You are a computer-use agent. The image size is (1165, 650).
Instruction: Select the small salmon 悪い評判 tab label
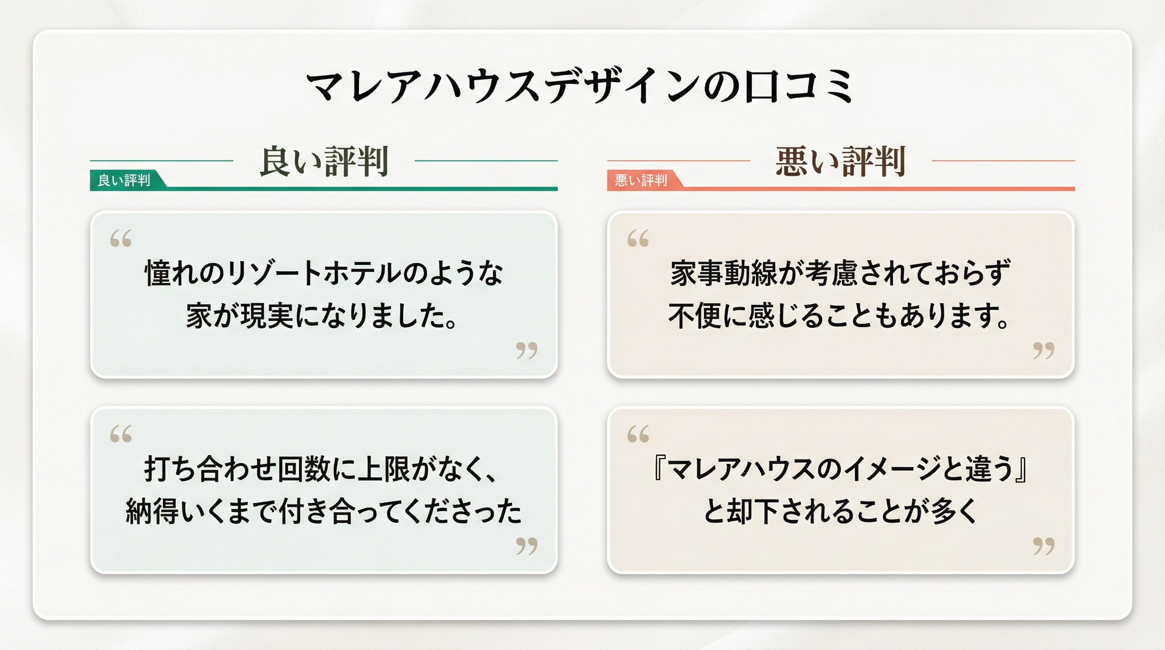click(641, 180)
